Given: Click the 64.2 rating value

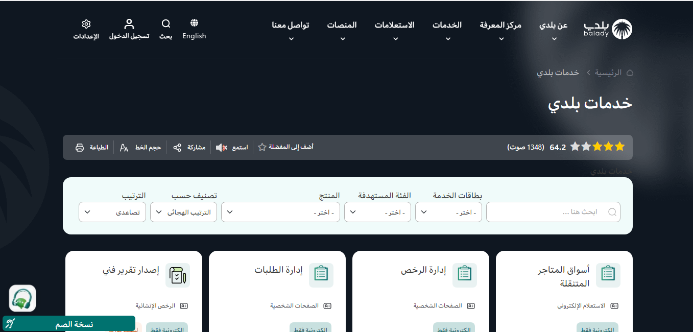Looking at the screenshot, I should (x=558, y=148).
